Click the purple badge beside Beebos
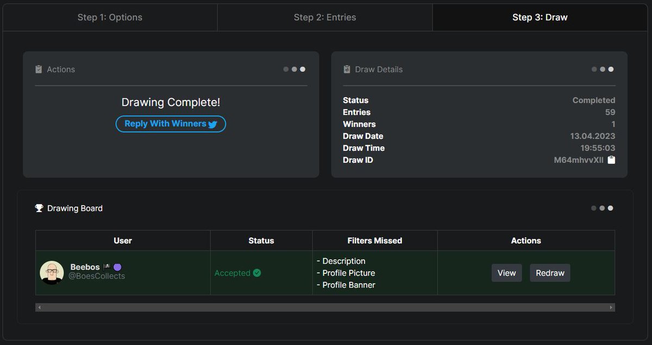Image resolution: width=652 pixels, height=345 pixels. coord(117,267)
